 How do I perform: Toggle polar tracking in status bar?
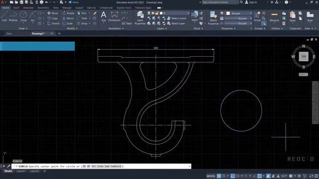pyautogui.click(x=238, y=176)
